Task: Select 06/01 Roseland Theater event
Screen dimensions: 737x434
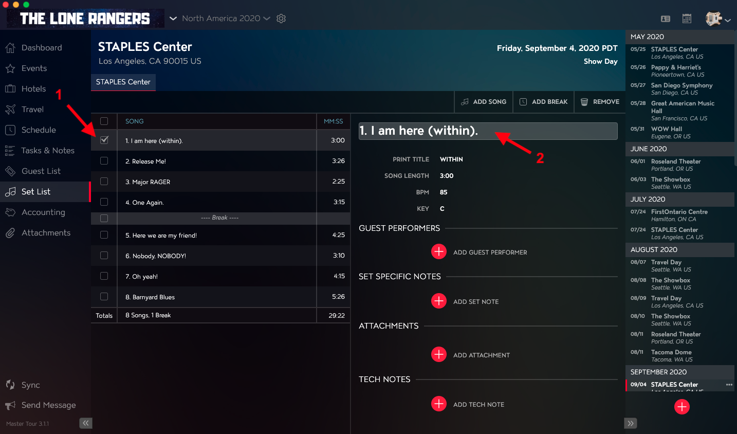Action: pyautogui.click(x=679, y=165)
